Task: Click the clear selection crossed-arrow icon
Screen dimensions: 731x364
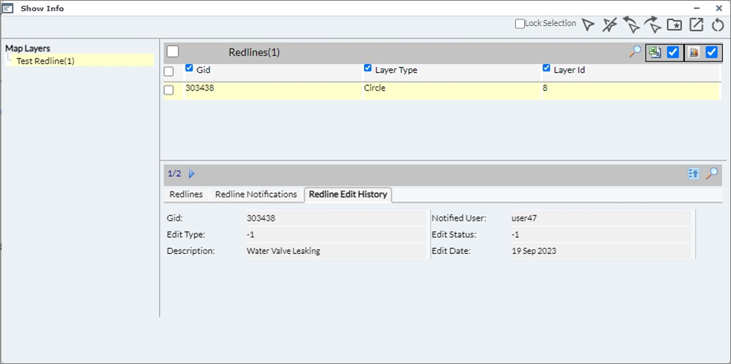Action: pyautogui.click(x=610, y=25)
